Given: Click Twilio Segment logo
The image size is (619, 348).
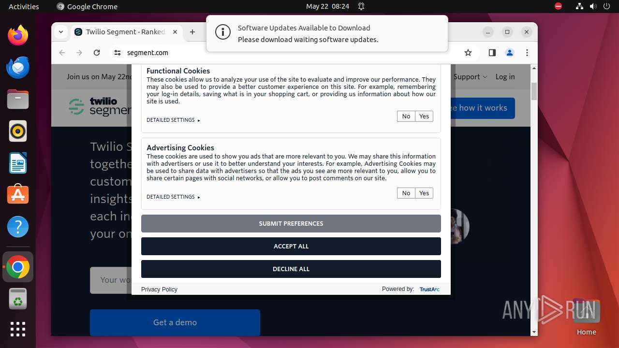Looking at the screenshot, I should click(x=99, y=107).
